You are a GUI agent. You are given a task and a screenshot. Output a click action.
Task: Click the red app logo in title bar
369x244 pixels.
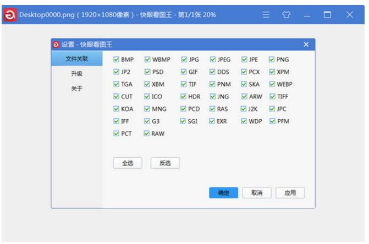click(x=10, y=15)
